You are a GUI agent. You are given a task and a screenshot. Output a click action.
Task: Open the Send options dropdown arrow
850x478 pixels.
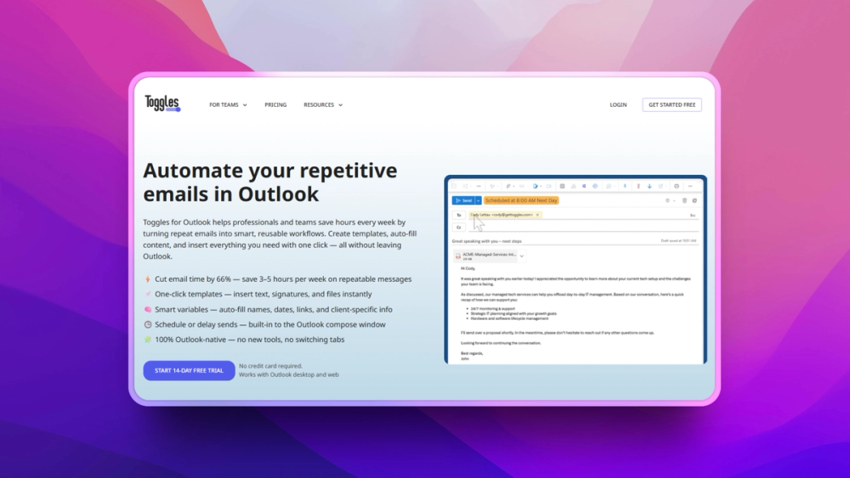pyautogui.click(x=478, y=200)
